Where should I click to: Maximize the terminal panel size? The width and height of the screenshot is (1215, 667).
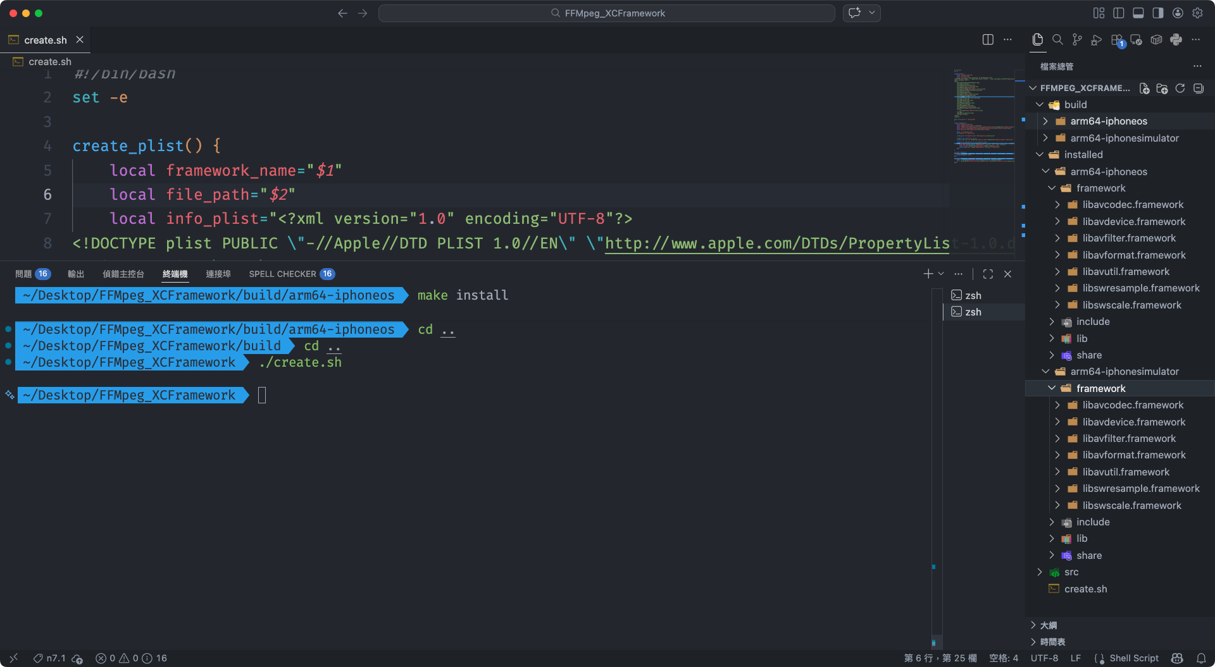[988, 274]
